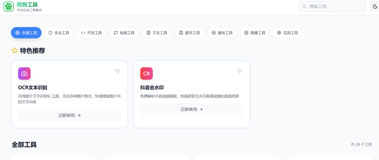379x160 pixels.
Task: Click the 全部工具 section heading
Action: (x=24, y=145)
